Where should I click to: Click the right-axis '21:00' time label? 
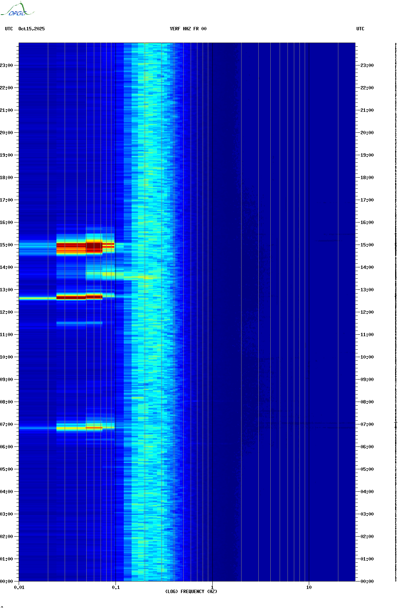[367, 110]
